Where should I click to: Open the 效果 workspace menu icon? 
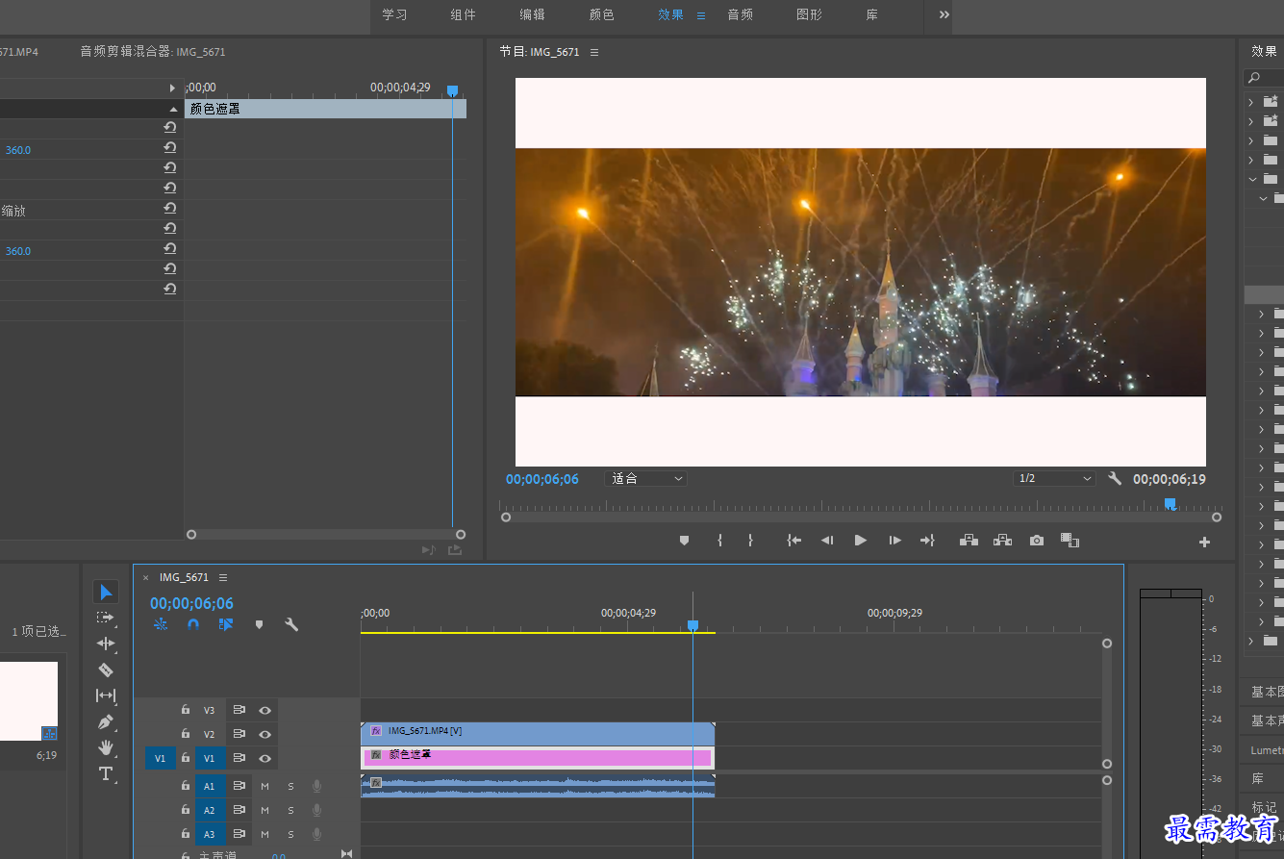(x=701, y=15)
